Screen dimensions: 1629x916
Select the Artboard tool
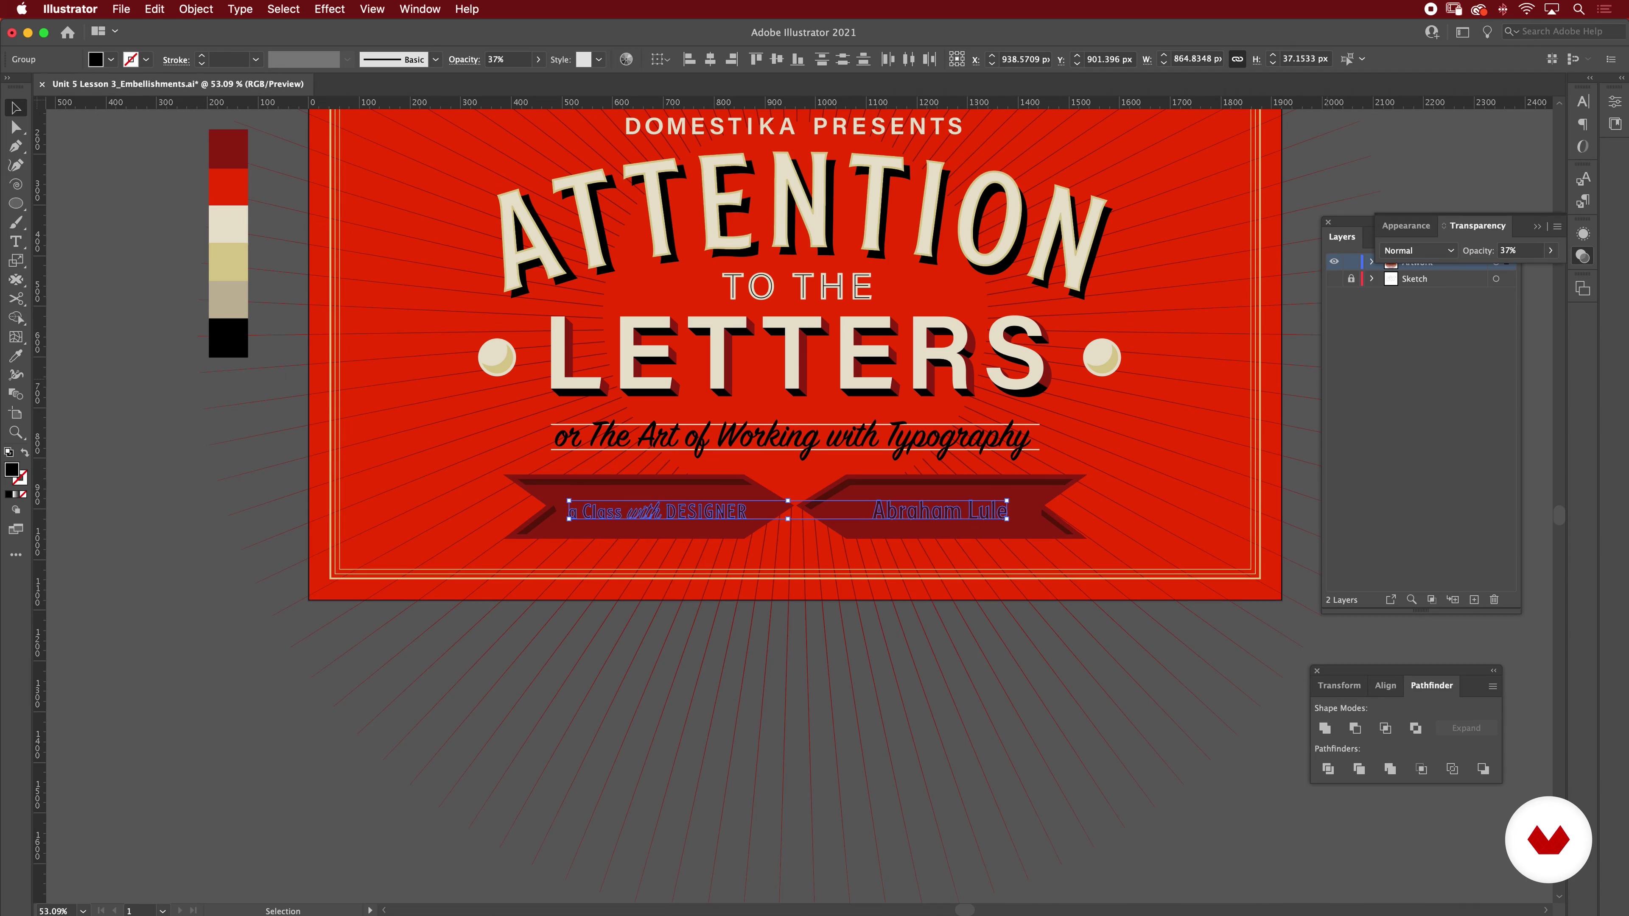pos(16,413)
